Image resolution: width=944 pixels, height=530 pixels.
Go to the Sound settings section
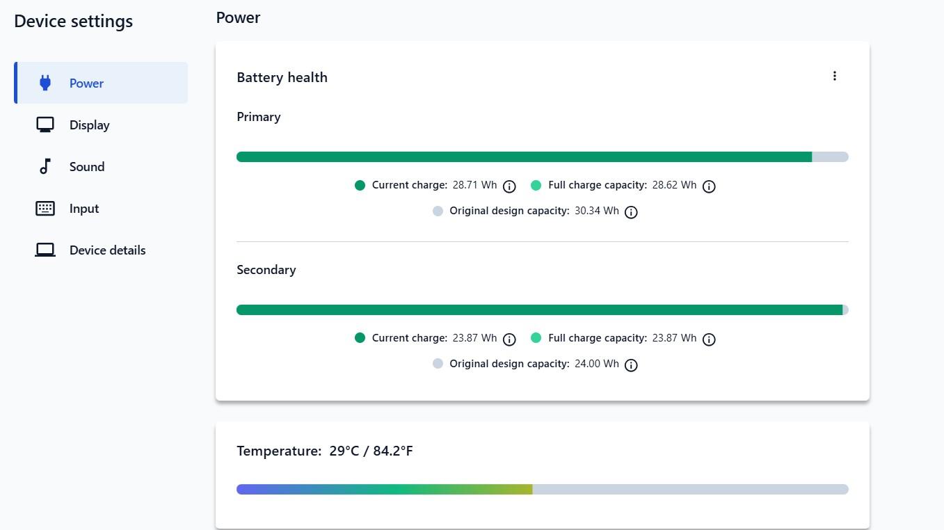point(101,167)
